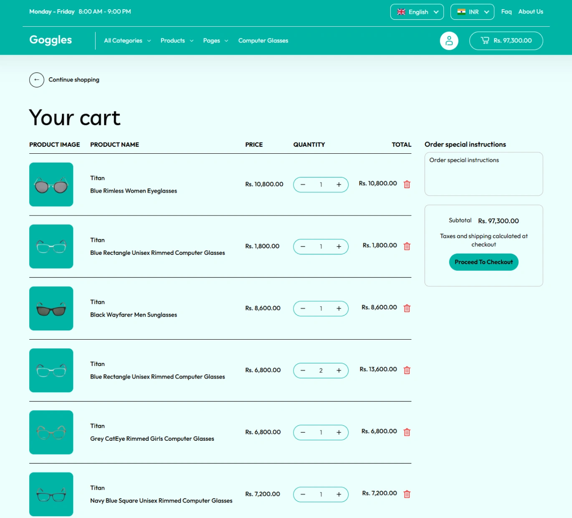
Task: Click the PRODUCT NAME column header
Action: pyautogui.click(x=114, y=145)
